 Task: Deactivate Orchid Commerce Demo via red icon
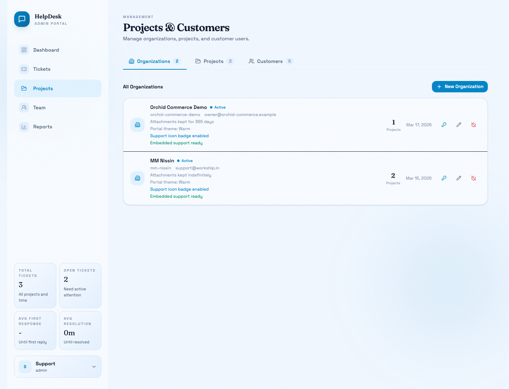474,125
